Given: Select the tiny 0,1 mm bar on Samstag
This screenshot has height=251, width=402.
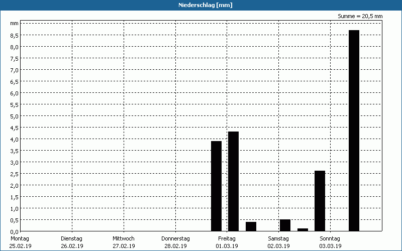Looking at the screenshot, I should click(x=303, y=230).
